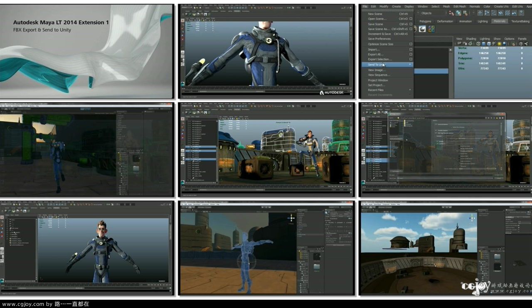
Task: Open the Edit Mesh menu
Action: (460, 6)
